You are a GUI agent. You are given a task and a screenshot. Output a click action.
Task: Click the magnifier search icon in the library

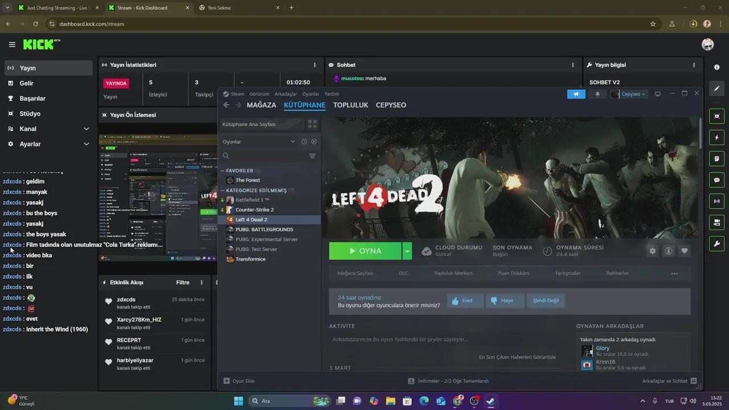pyautogui.click(x=226, y=155)
